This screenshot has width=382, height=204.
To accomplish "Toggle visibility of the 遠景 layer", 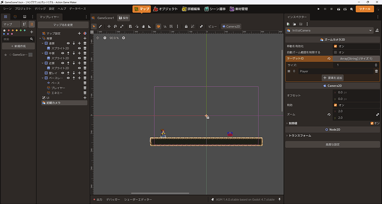I will point(68,43).
